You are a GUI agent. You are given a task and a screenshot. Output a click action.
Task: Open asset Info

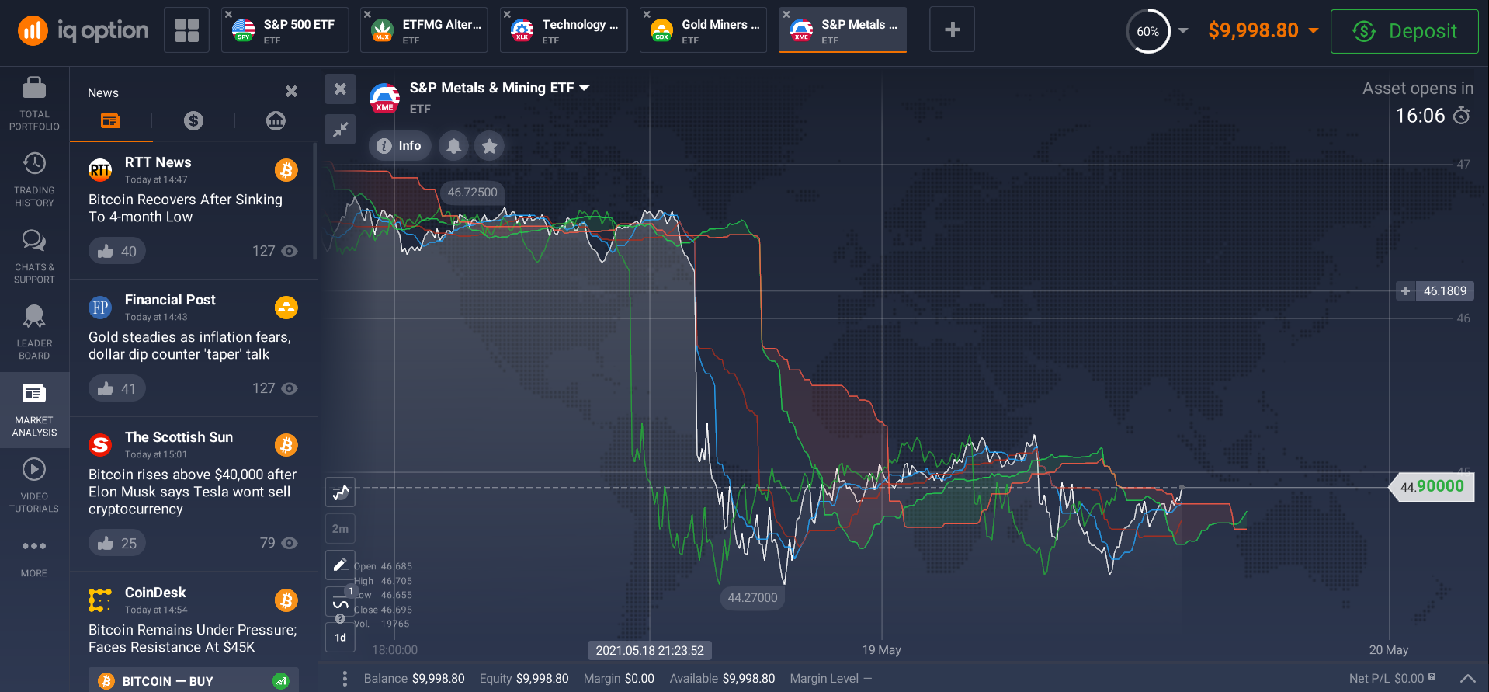(x=400, y=145)
